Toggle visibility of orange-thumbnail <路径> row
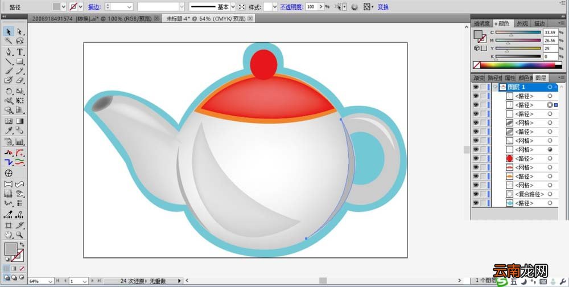This screenshot has width=569, height=287. pos(476,176)
